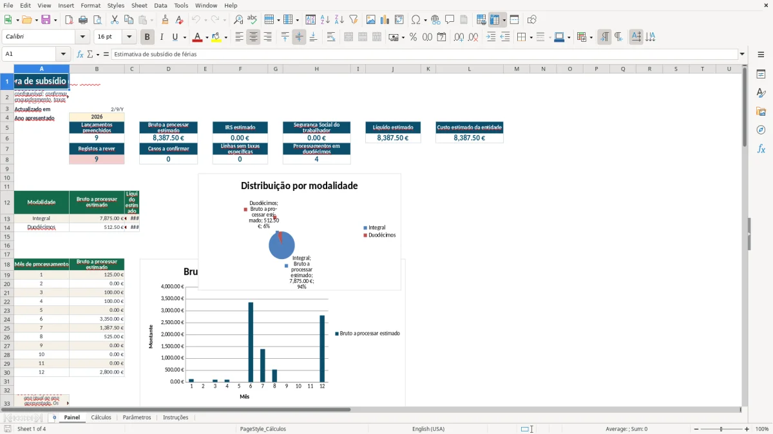Open Conditional Formatting dropdown arrow
This screenshot has width=773, height=434.
pyautogui.click(x=591, y=37)
